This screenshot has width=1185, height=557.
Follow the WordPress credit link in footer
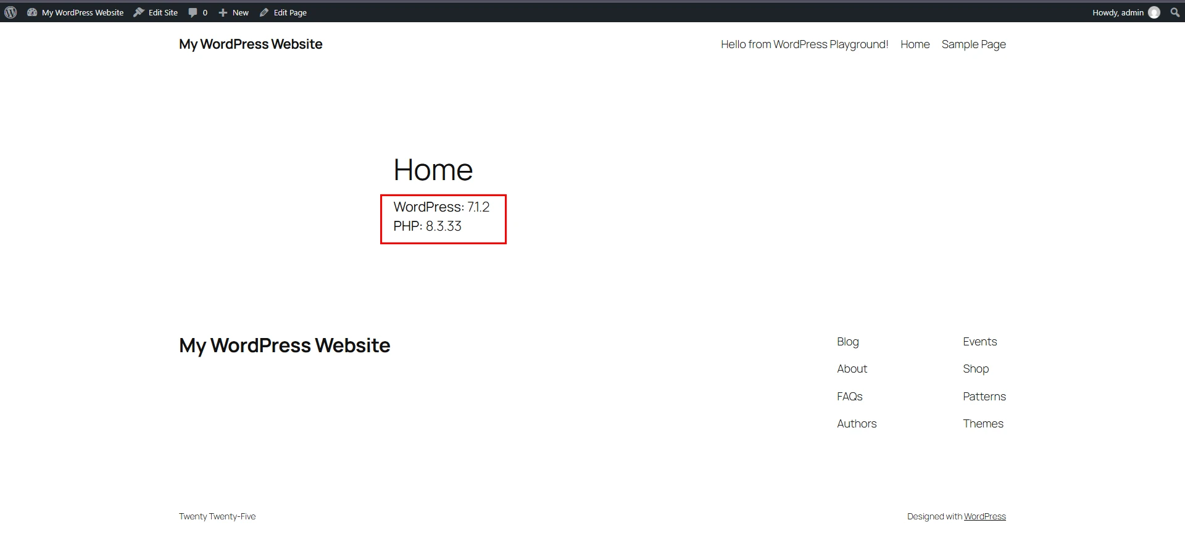(985, 516)
